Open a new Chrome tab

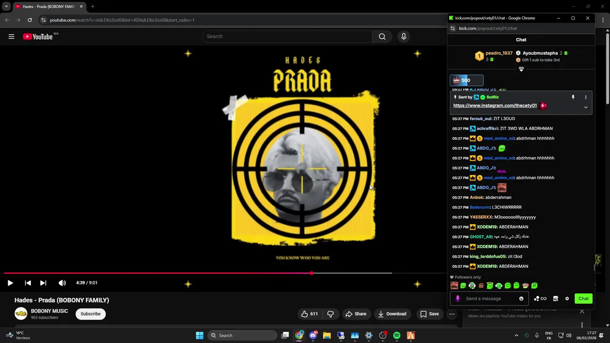click(92, 7)
